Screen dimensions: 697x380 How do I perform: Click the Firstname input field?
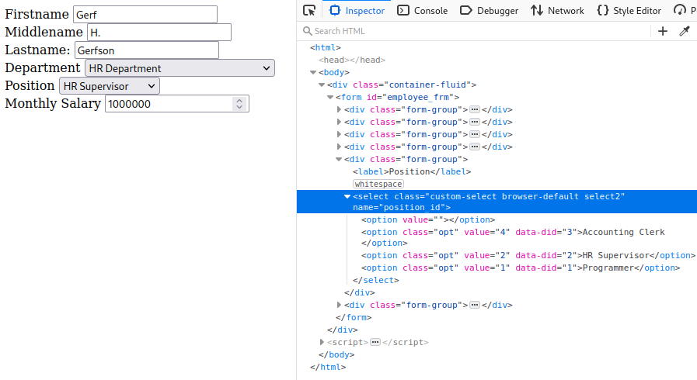145,15
